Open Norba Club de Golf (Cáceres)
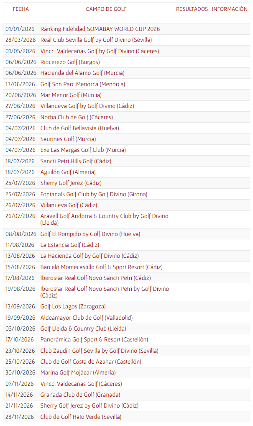The image size is (253, 426). [77, 117]
